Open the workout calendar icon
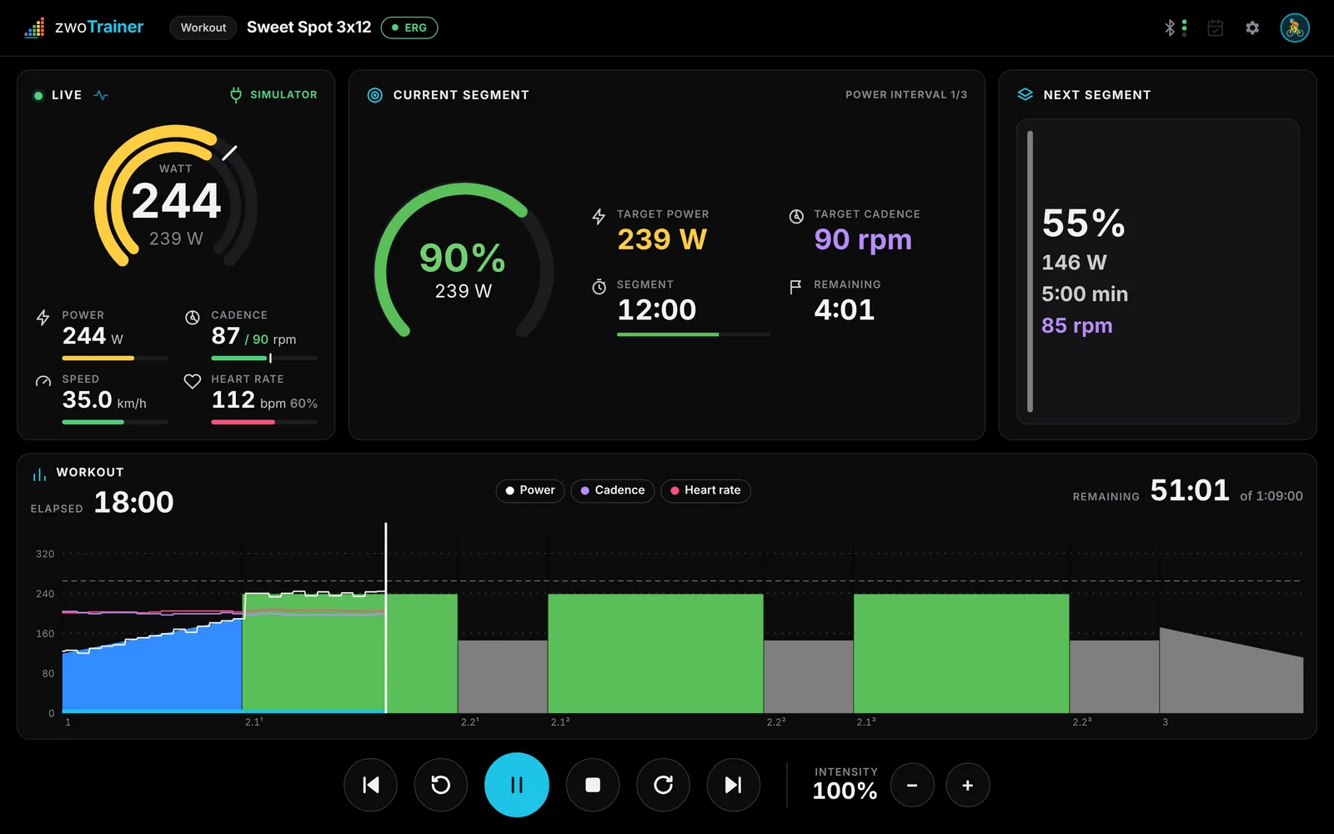The image size is (1334, 834). (1216, 28)
